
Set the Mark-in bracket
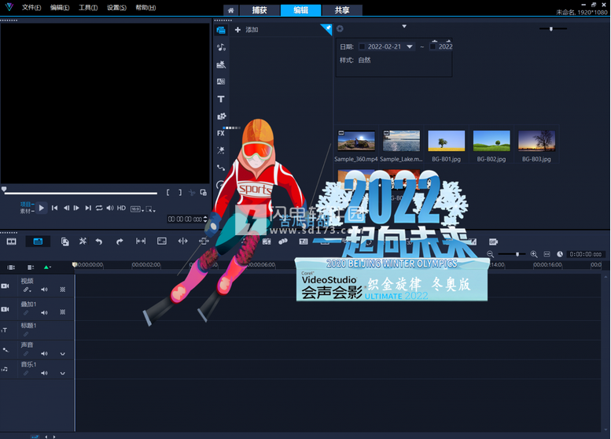[x=168, y=193]
